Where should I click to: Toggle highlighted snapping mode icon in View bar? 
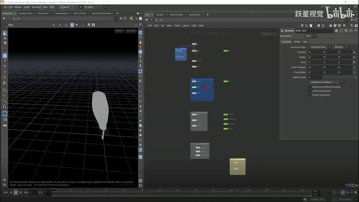pyautogui.click(x=72, y=25)
